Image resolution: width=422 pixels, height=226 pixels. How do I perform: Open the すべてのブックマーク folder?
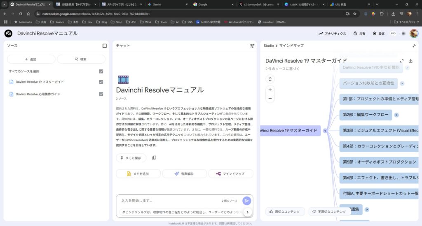[x=406, y=22]
